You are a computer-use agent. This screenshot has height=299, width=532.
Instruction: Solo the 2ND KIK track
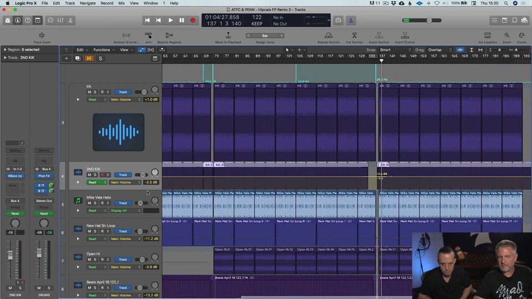tap(95, 174)
